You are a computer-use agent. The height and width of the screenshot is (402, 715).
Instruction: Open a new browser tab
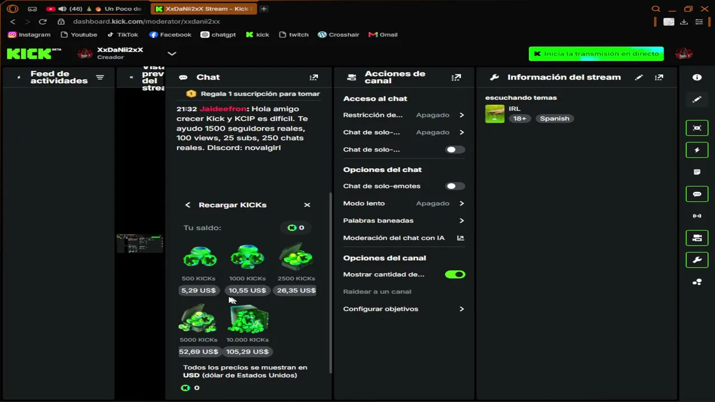[264, 9]
